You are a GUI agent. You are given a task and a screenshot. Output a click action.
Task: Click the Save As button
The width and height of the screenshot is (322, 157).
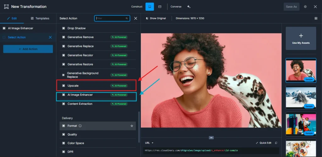pyautogui.click(x=291, y=7)
